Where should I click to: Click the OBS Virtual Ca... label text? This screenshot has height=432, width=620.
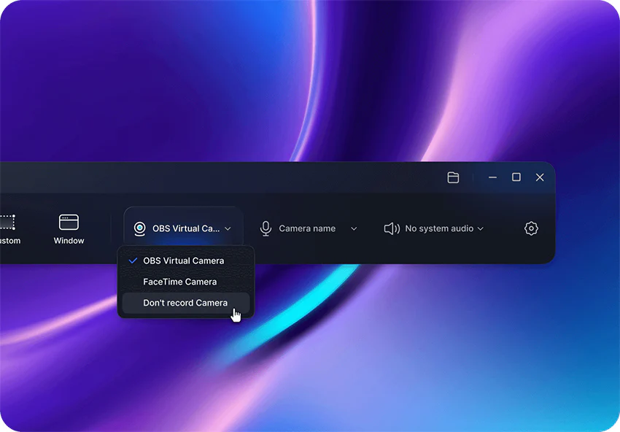pos(186,228)
